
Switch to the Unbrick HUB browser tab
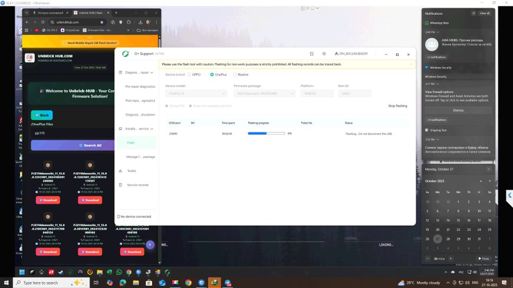[x=90, y=13]
